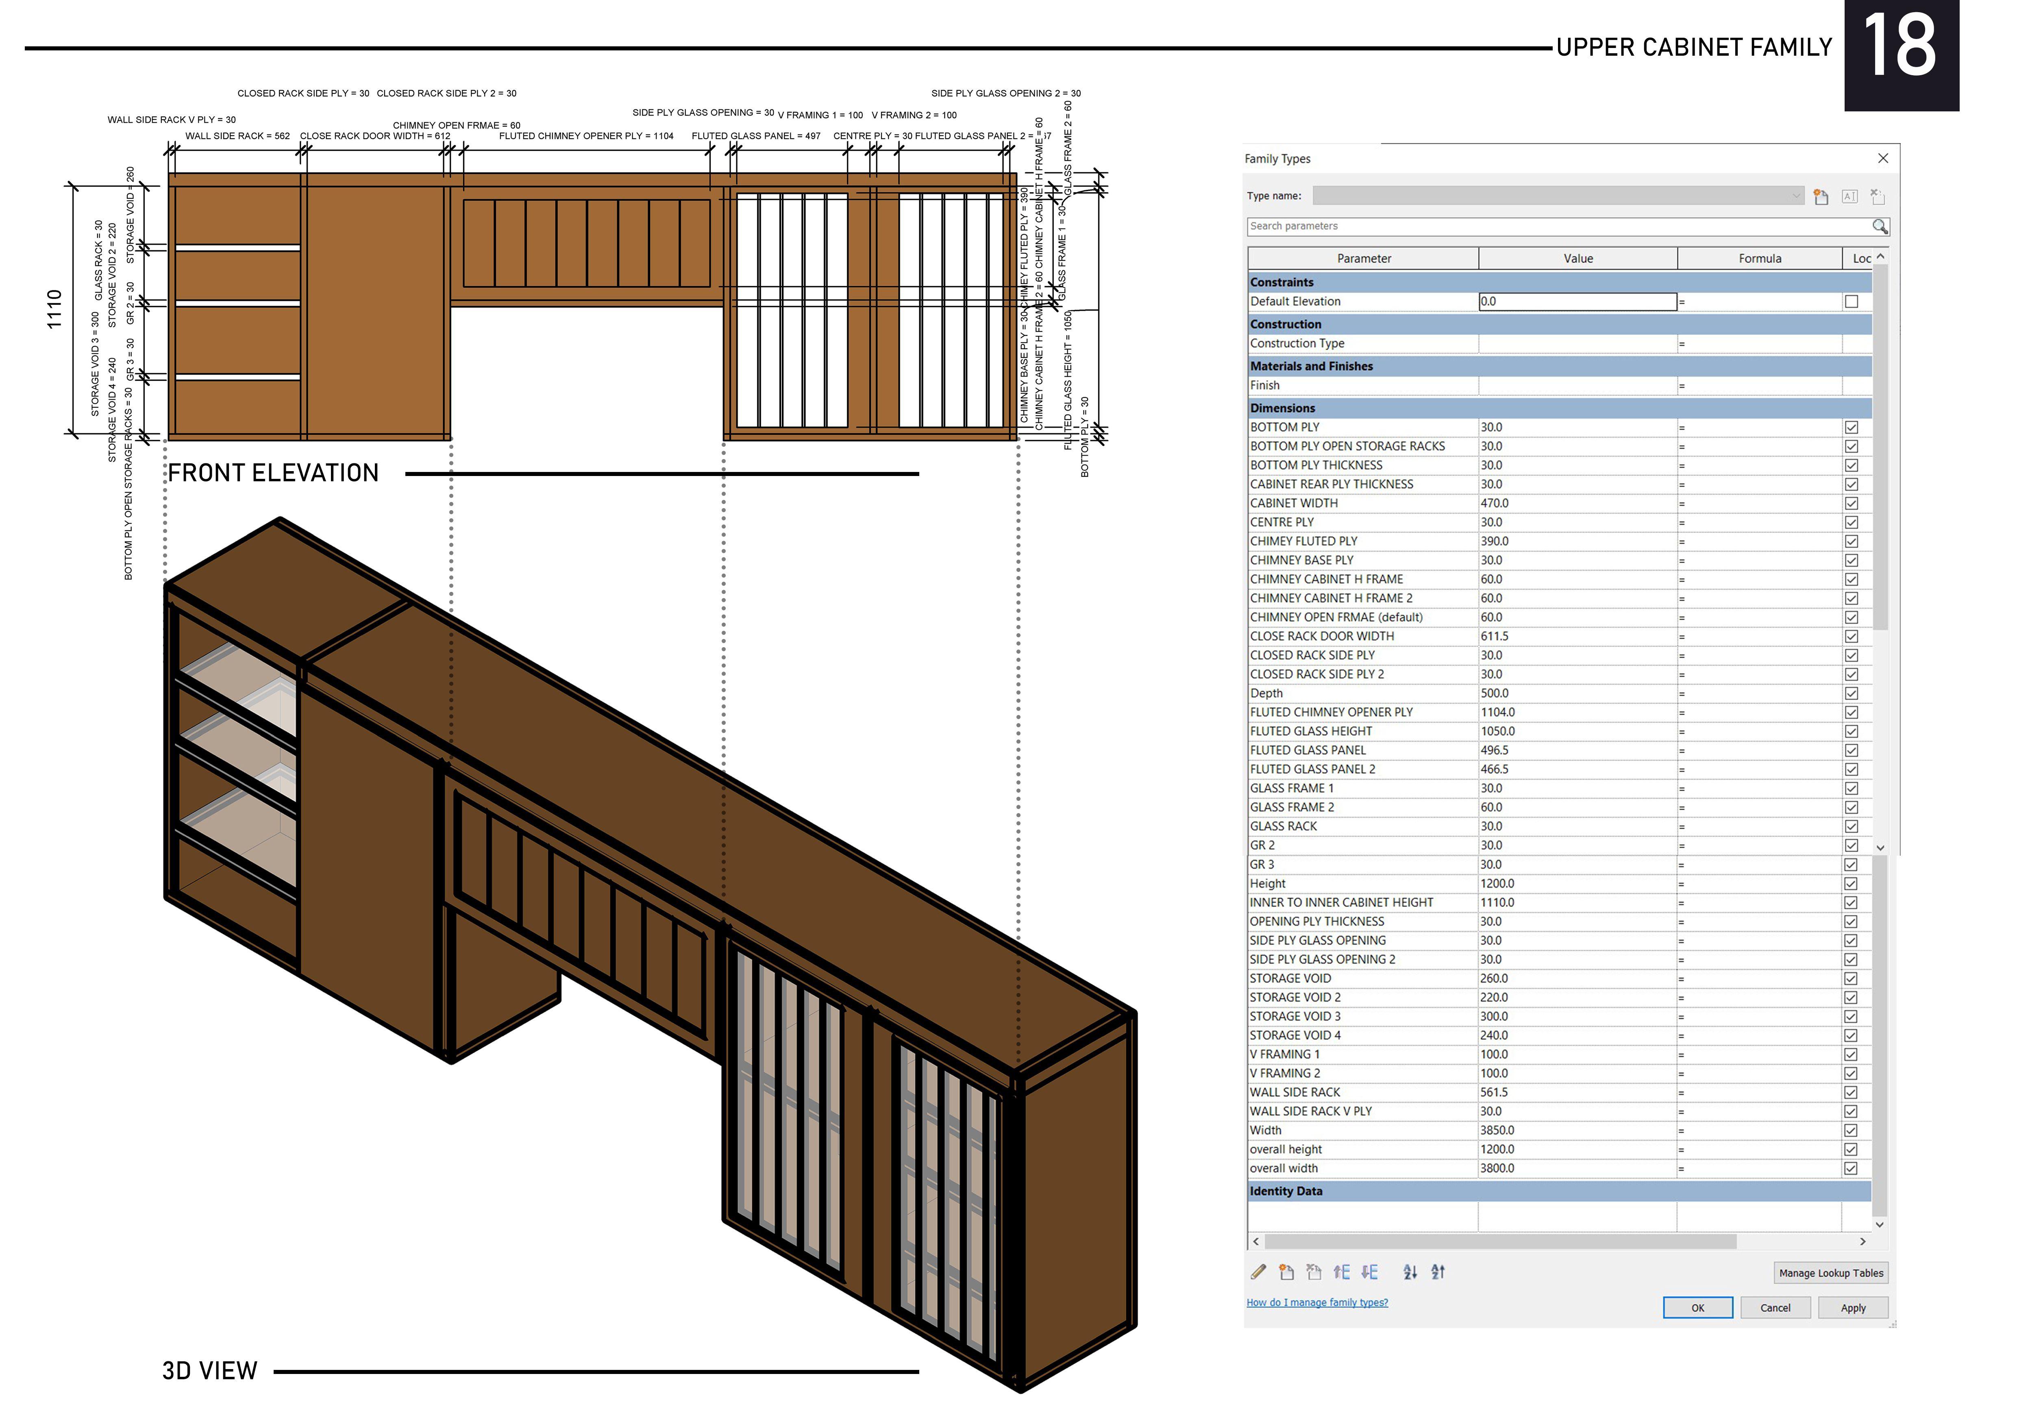Screen dimensions: 2017x1426
Task: Sort parameters in descending Z-A order
Action: 1438,1272
